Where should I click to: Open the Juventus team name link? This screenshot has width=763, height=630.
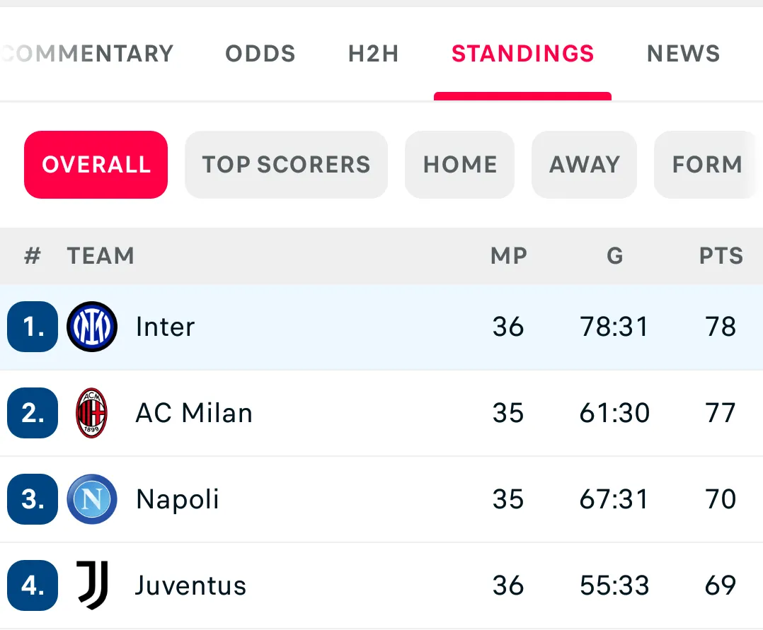tap(190, 585)
